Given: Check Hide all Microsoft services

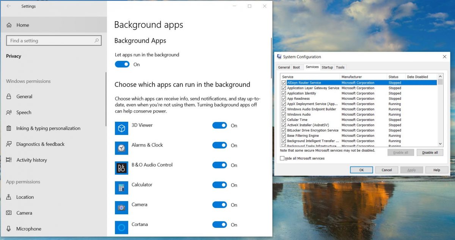Looking at the screenshot, I should click(x=282, y=158).
